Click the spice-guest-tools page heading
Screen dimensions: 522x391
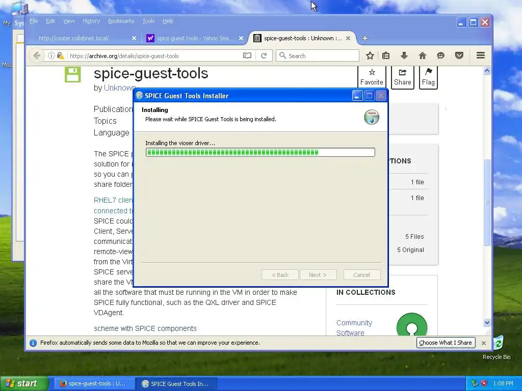[x=151, y=73]
